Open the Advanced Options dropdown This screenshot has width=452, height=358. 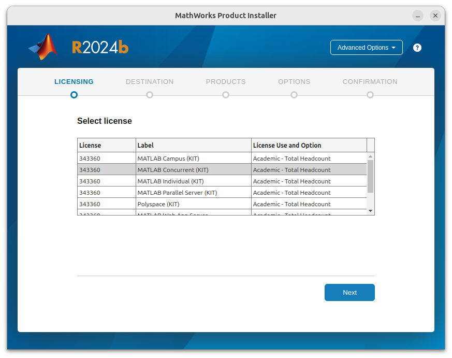[x=366, y=47]
